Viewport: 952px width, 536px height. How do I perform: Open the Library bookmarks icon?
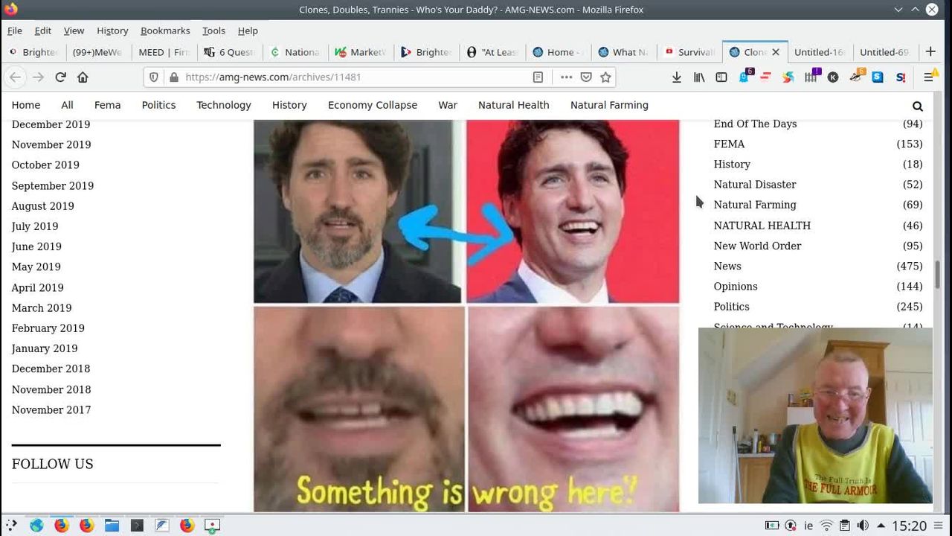tap(699, 77)
